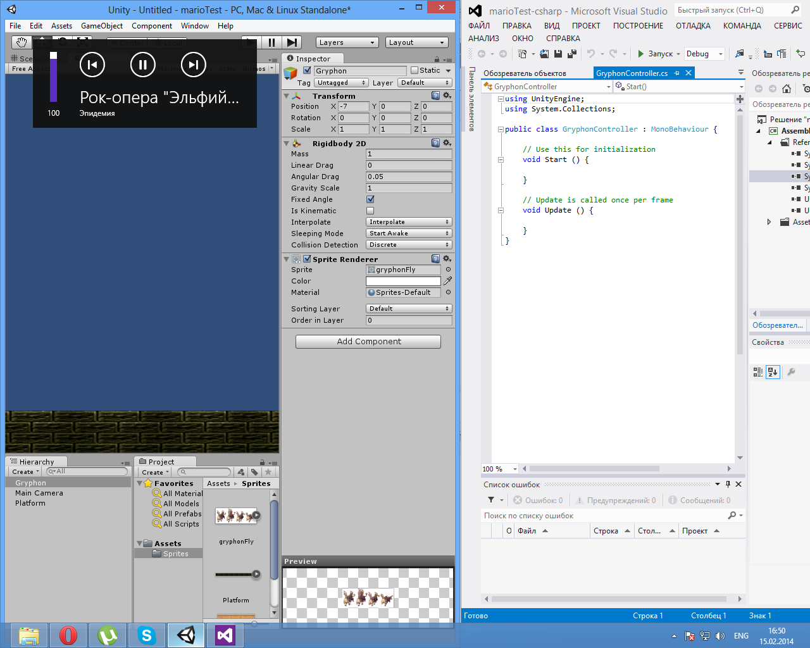Skip to next track in media overlay
This screenshot has height=648, width=810.
click(x=194, y=65)
